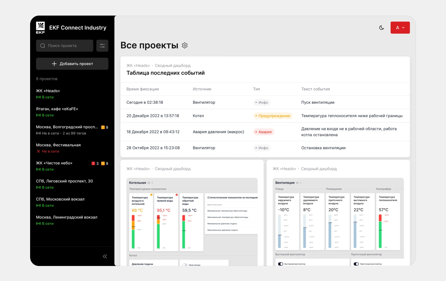Click the red alert marker on Температура прямой воды

(x=176, y=195)
